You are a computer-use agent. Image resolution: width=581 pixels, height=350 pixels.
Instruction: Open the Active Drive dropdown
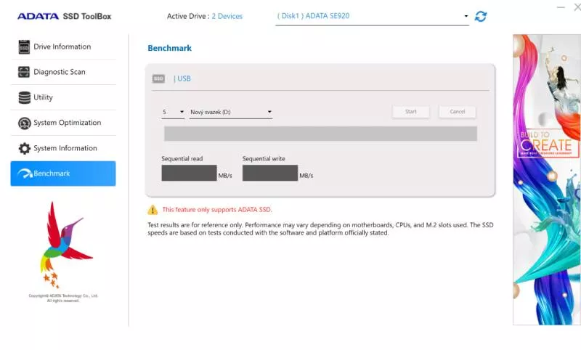click(x=372, y=16)
